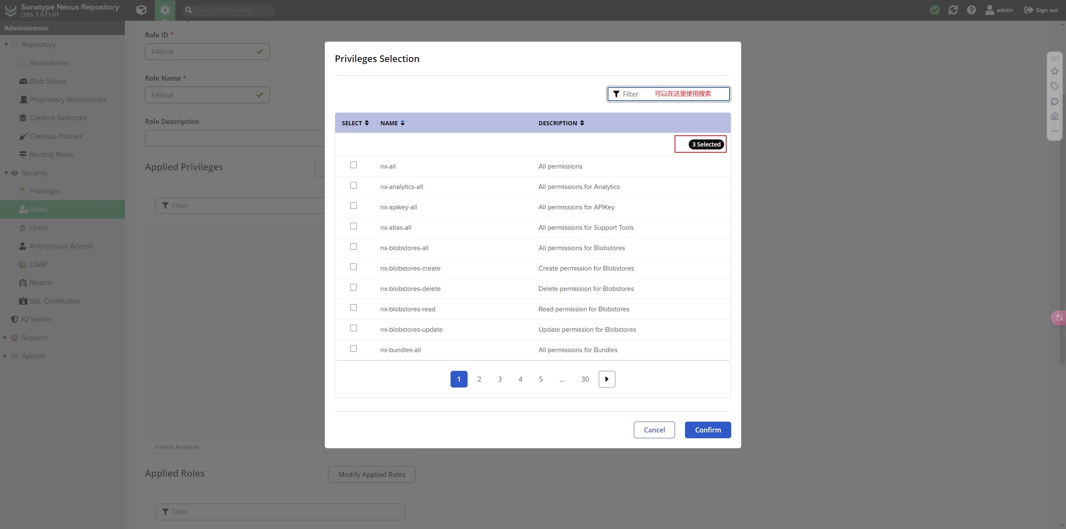The image size is (1066, 529).
Task: Click the 3 Selected badge
Action: [706, 144]
